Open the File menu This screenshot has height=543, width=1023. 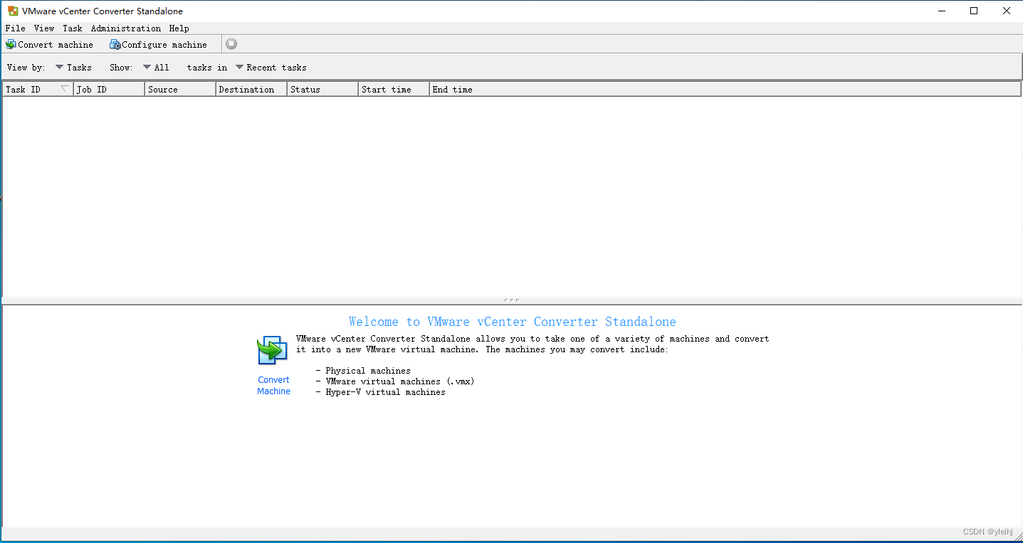[x=15, y=28]
